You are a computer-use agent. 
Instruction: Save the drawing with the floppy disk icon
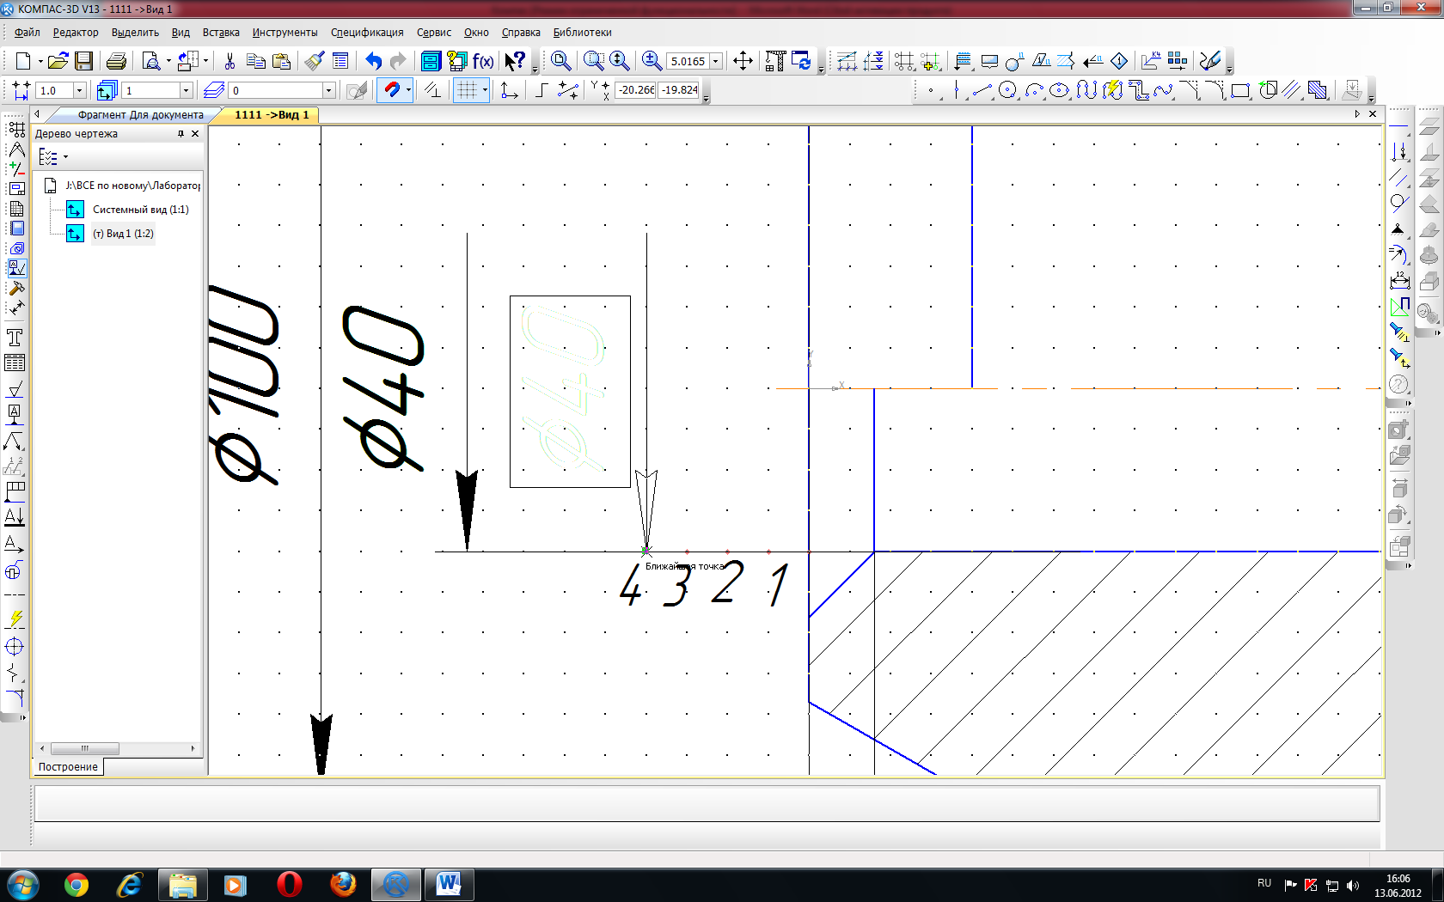click(83, 61)
